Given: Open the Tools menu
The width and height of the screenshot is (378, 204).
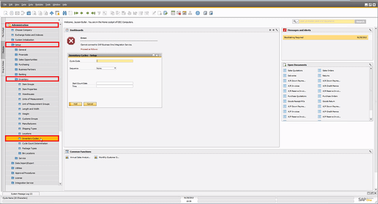Looking at the screenshot, I should tap(48, 5).
